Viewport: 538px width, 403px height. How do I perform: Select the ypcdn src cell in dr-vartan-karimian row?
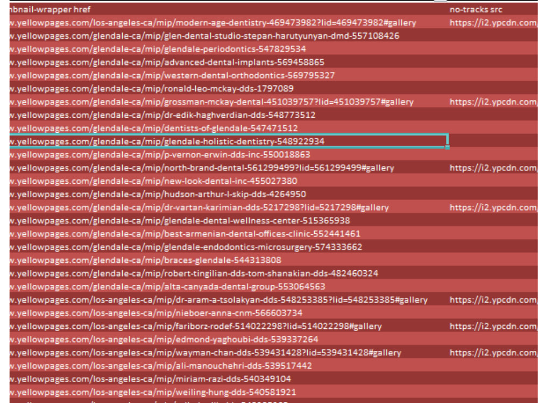(493, 207)
